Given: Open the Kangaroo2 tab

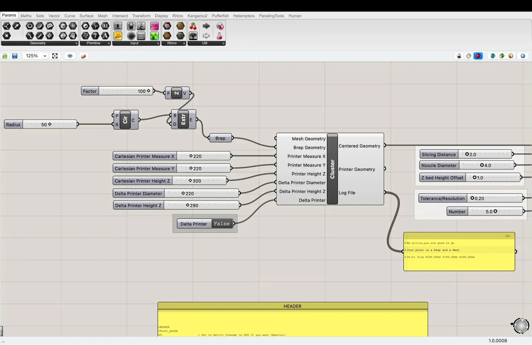Looking at the screenshot, I should (197, 16).
